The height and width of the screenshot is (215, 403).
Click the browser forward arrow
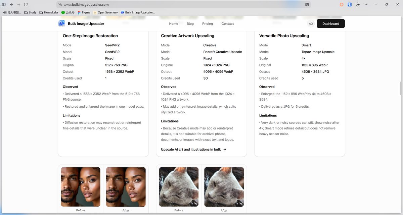coord(18,5)
